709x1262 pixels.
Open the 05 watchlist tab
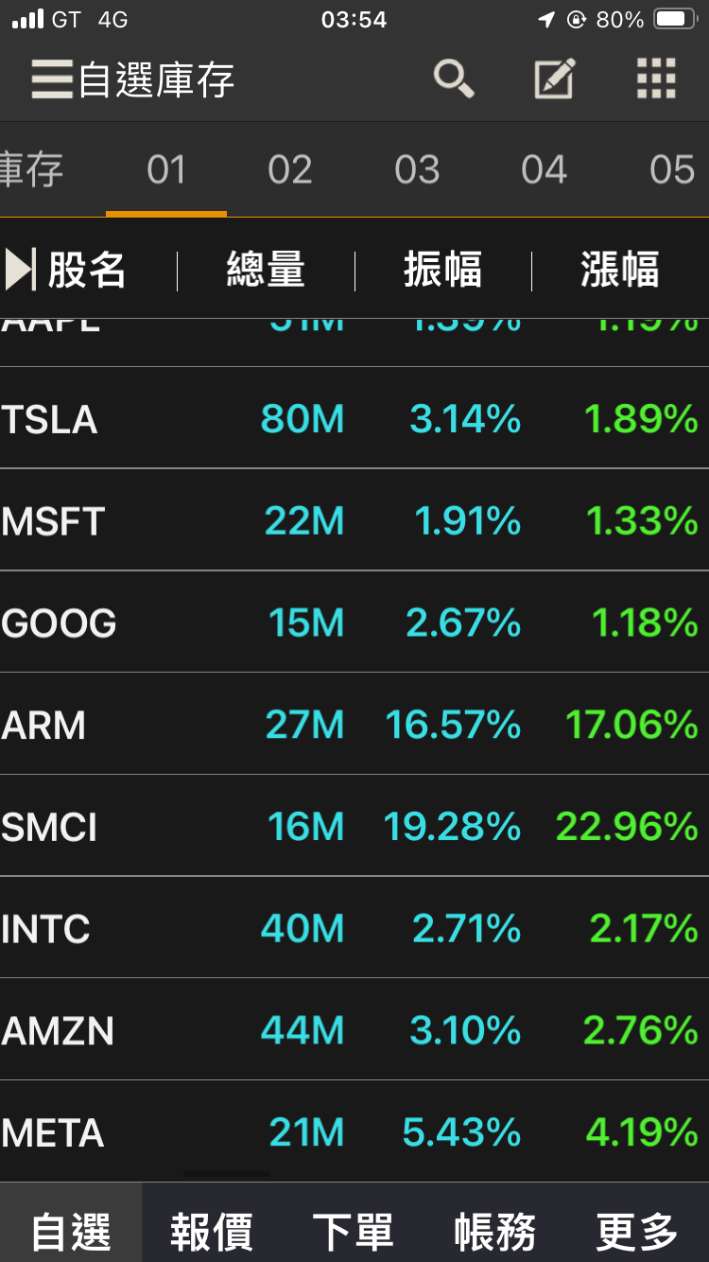[671, 170]
